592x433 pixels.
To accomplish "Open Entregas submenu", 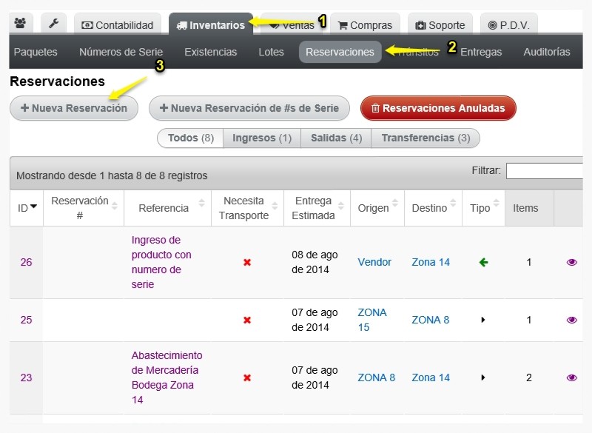I will coord(481,52).
